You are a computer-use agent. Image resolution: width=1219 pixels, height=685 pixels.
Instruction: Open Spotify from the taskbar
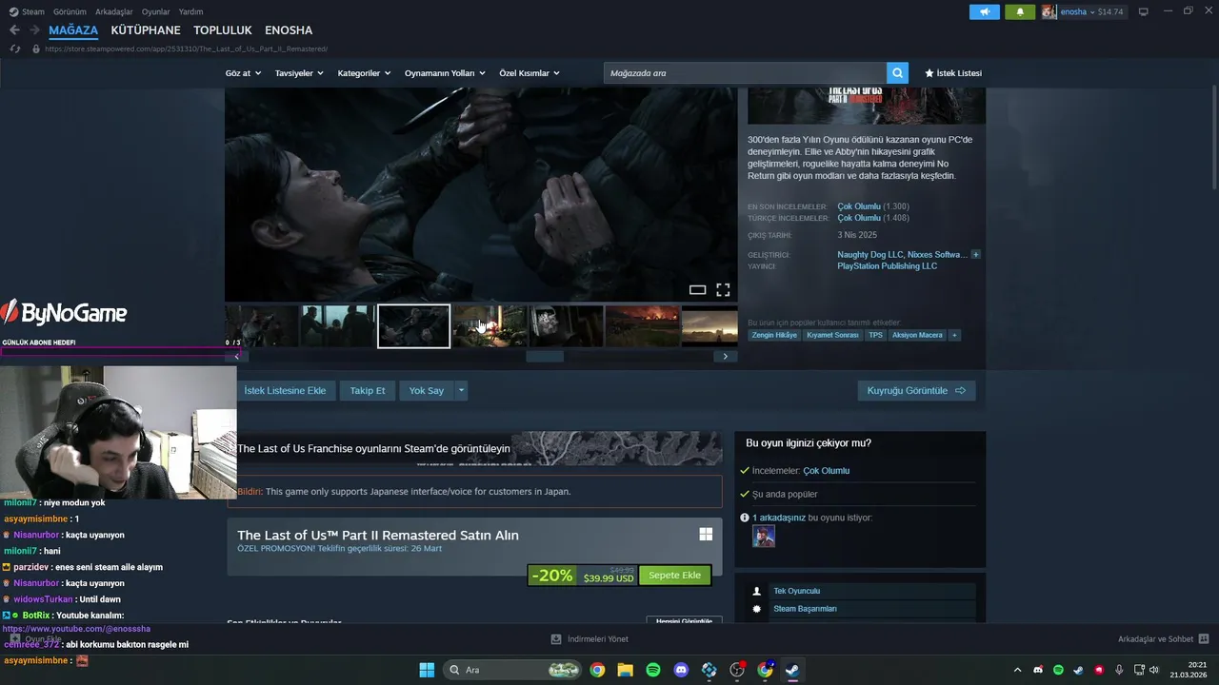(x=653, y=670)
